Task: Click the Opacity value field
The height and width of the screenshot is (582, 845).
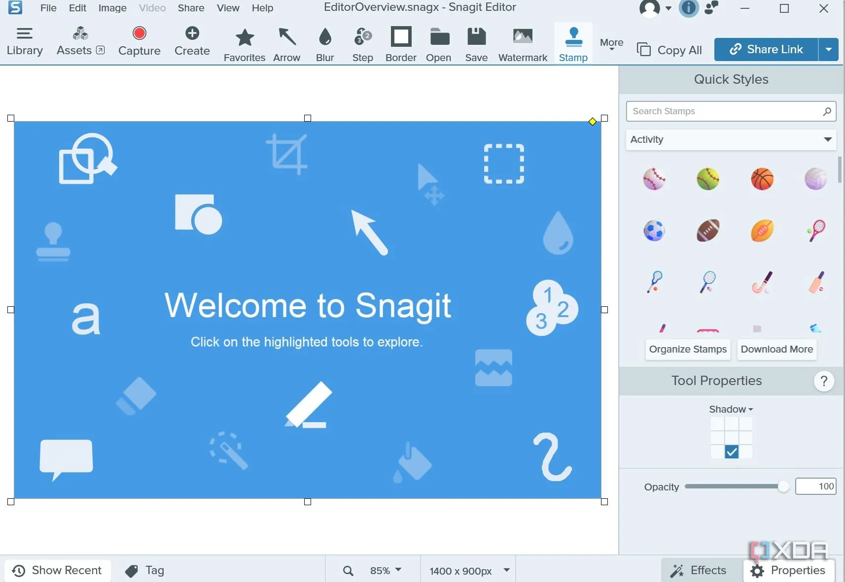Action: pos(816,486)
